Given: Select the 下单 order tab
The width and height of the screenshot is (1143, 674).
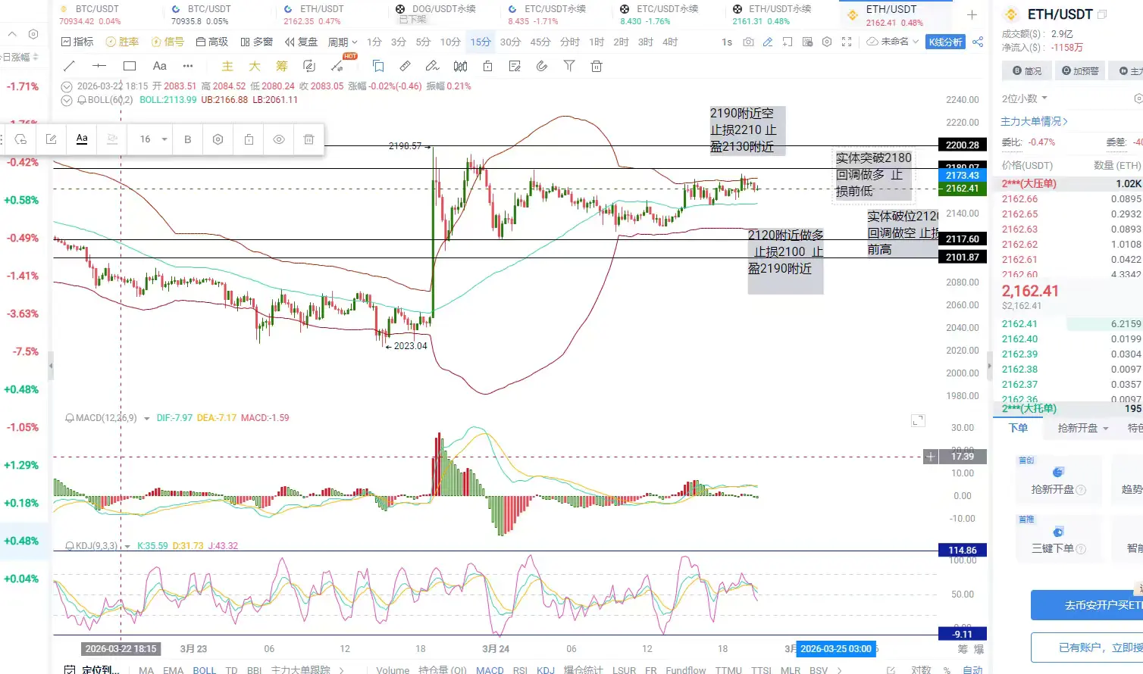Looking at the screenshot, I should (1018, 428).
